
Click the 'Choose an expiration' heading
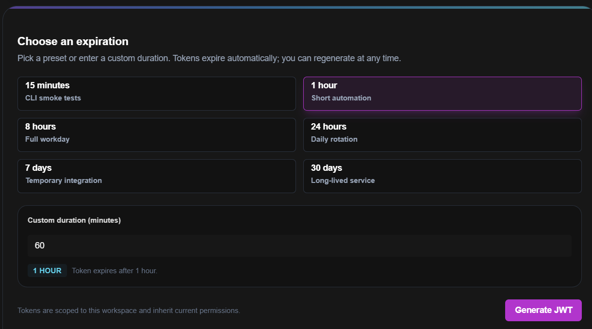[73, 41]
